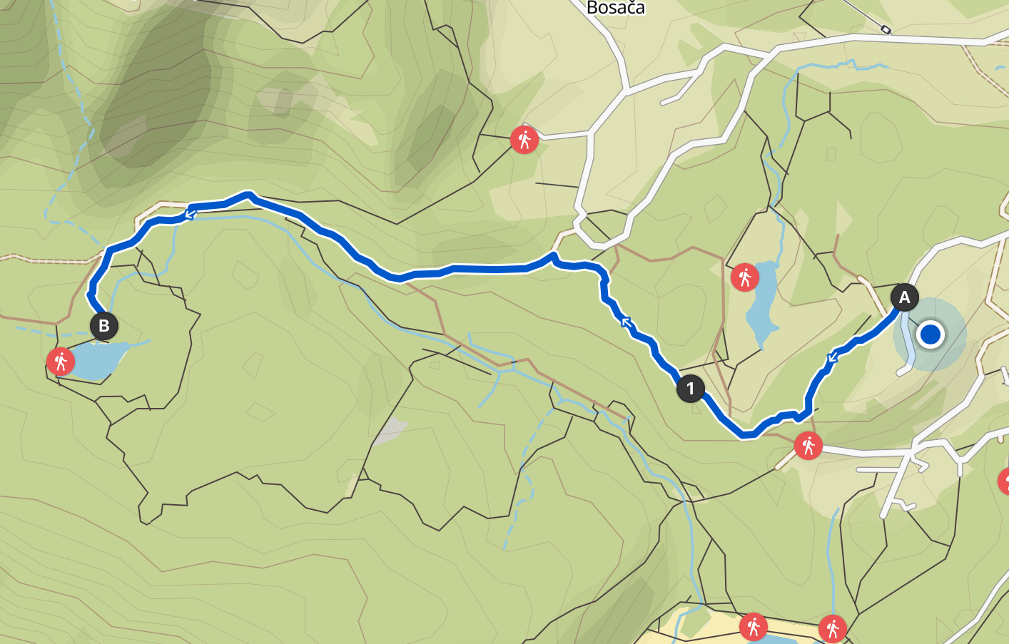The image size is (1009, 644).
Task: Select the start waypoint marker A
Action: 904,297
